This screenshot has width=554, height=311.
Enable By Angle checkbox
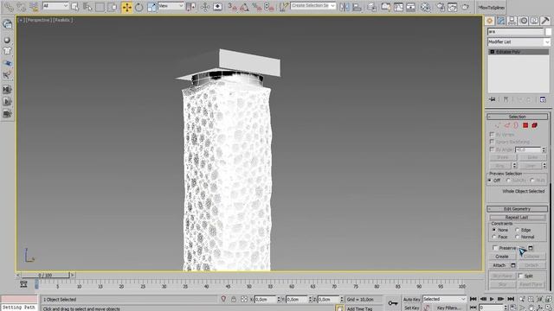pos(492,149)
